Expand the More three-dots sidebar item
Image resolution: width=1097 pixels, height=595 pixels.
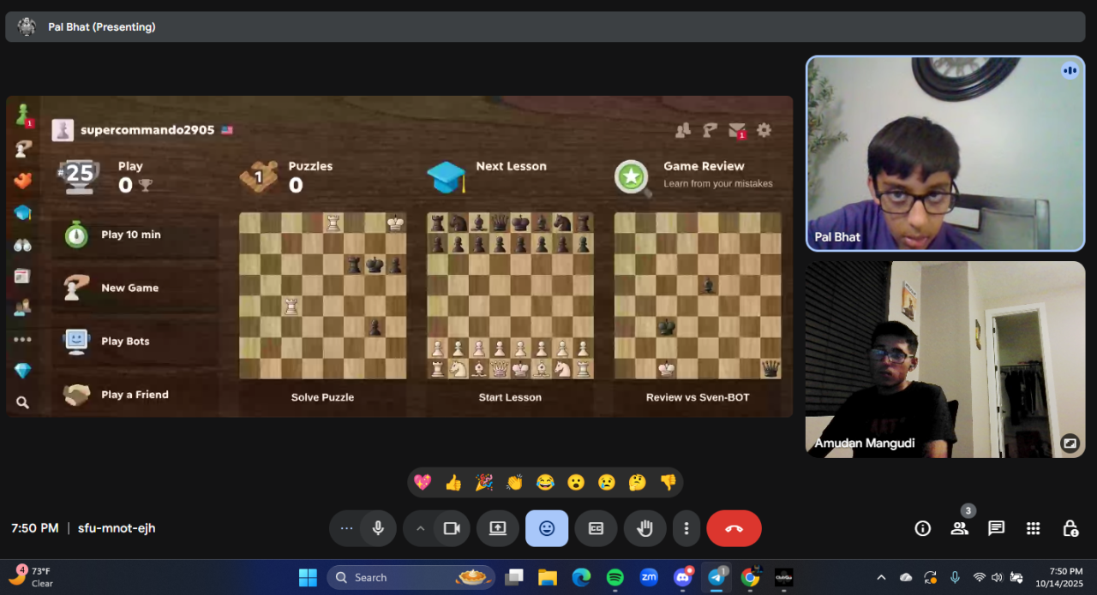[23, 339]
